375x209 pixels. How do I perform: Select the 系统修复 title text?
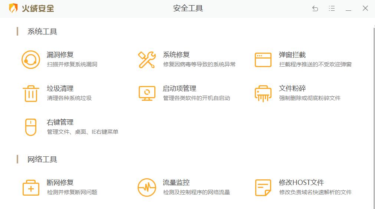click(x=176, y=55)
